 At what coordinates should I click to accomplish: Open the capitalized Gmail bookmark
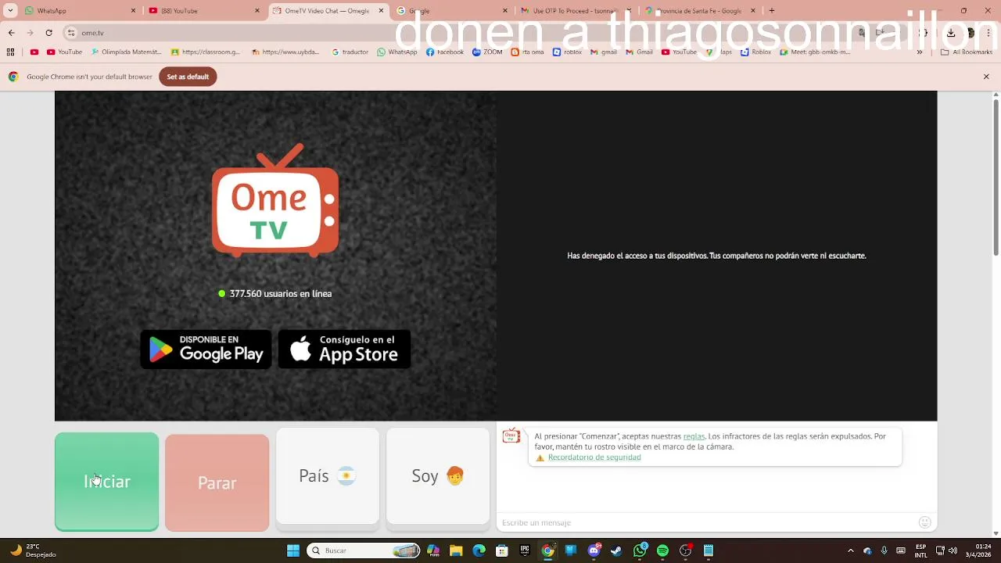pos(640,52)
